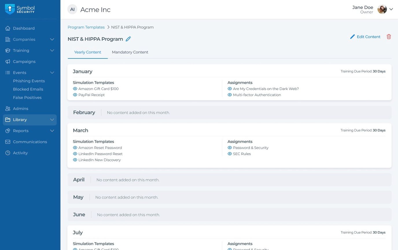This screenshot has width=398, height=250.
Task: Click the trash icon to delete the program
Action: pyautogui.click(x=389, y=36)
